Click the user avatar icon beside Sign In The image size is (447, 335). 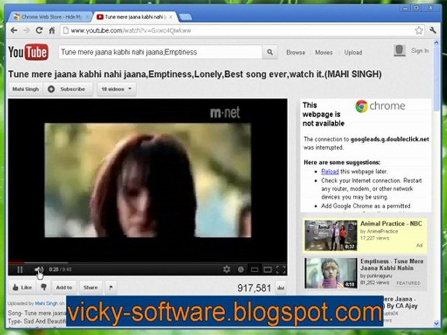400,50
